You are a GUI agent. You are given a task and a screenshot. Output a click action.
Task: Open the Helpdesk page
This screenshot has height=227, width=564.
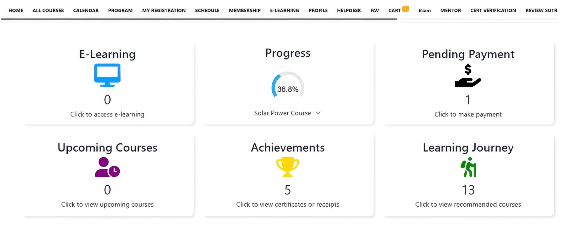pyautogui.click(x=349, y=10)
